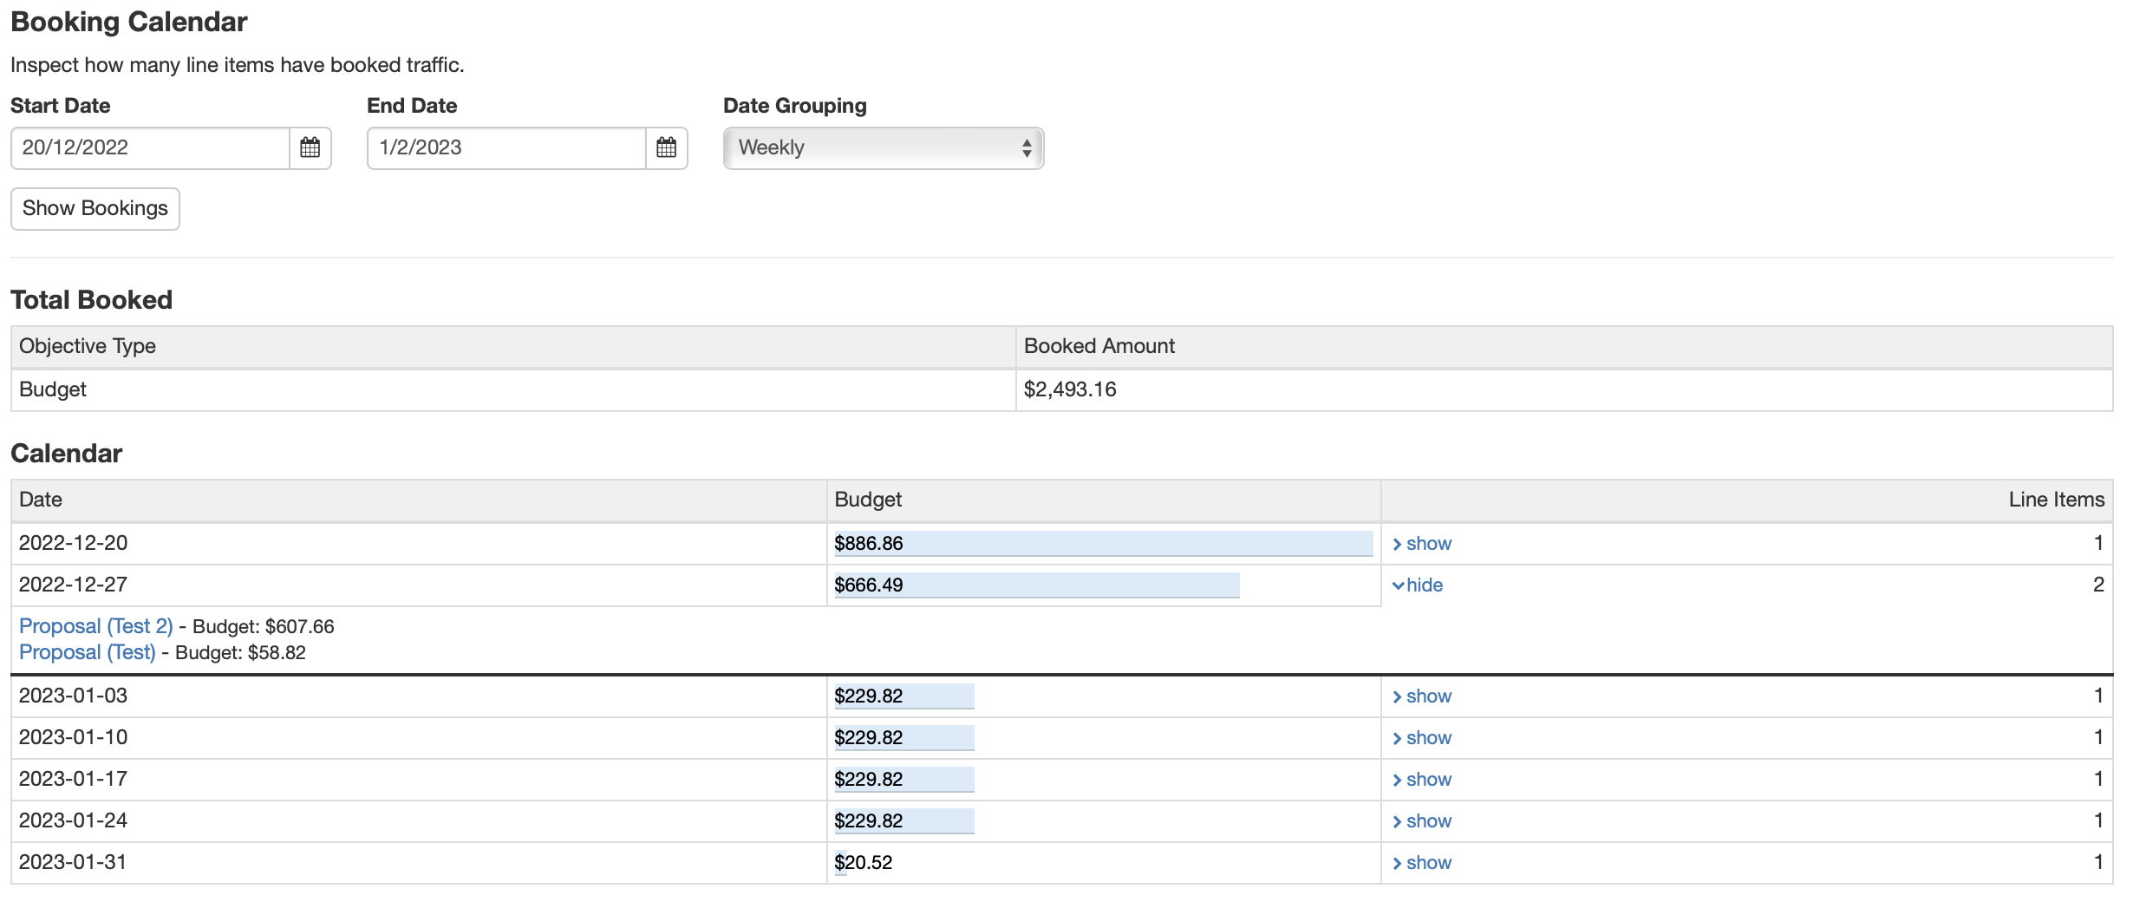The width and height of the screenshot is (2133, 902).
Task: Show line items for 2023-01-17
Action: 1422,780
